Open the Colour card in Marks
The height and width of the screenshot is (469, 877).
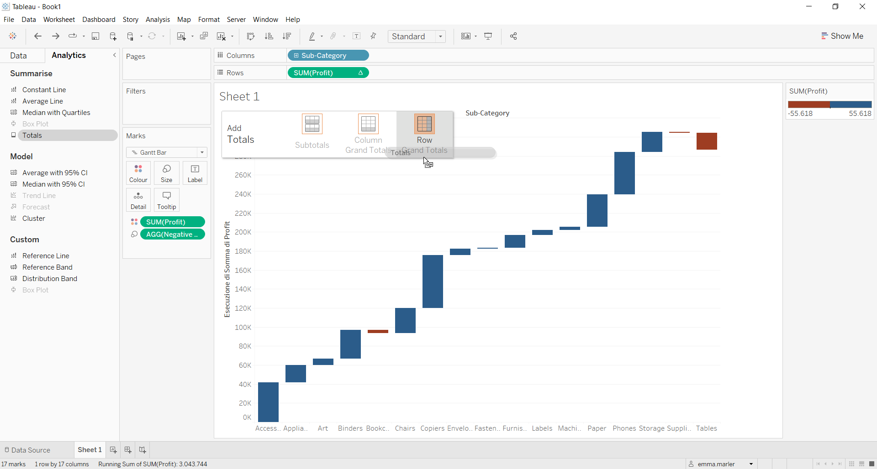click(138, 173)
